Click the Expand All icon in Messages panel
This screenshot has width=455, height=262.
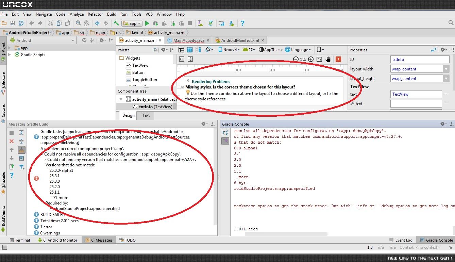(21, 133)
